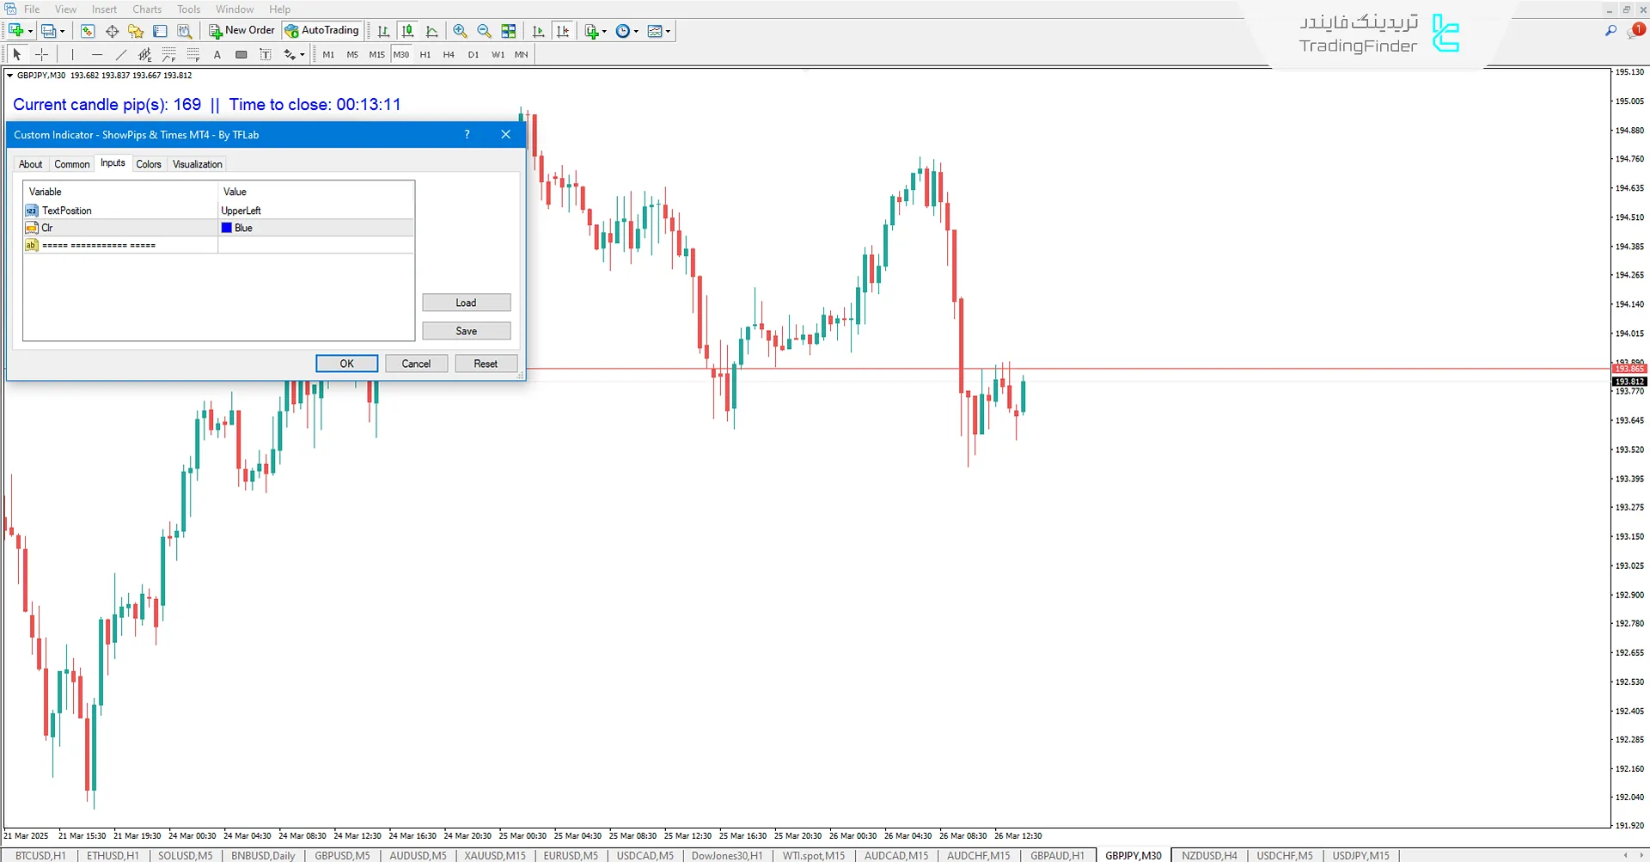1650x862 pixels.
Task: Click the Reset button
Action: (x=486, y=364)
